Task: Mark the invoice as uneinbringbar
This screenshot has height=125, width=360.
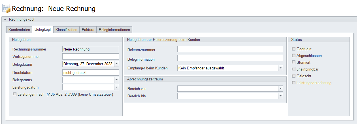Action: point(294,69)
